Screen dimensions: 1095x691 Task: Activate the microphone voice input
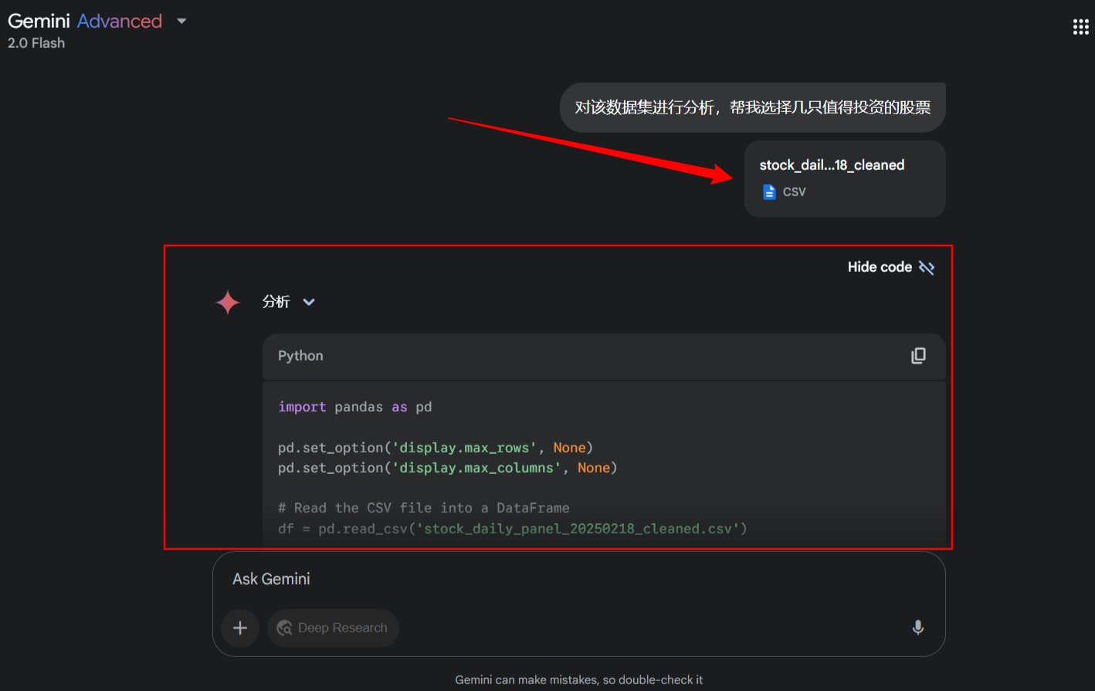pyautogui.click(x=918, y=628)
